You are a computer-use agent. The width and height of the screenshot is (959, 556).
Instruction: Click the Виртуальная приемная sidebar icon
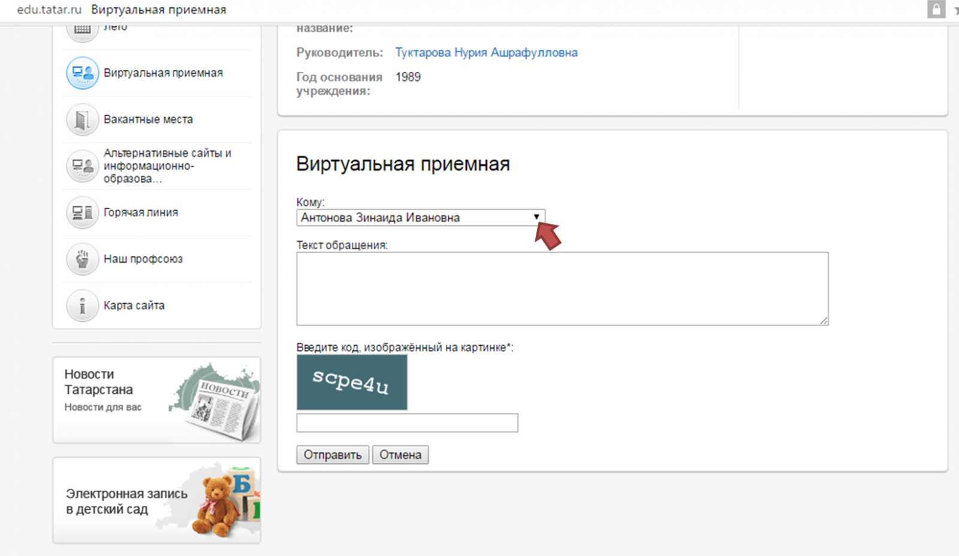pyautogui.click(x=82, y=73)
